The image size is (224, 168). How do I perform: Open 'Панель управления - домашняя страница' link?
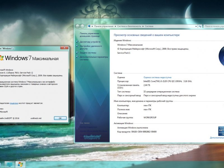pos(90,35)
